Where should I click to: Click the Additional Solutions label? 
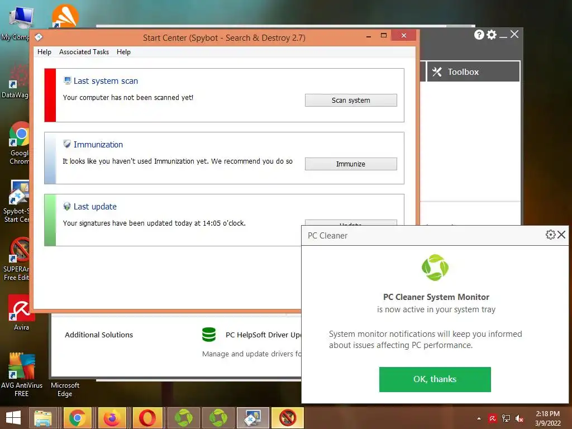point(99,335)
